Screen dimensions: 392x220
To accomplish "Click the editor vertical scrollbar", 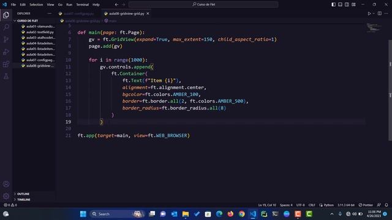I will (390, 90).
